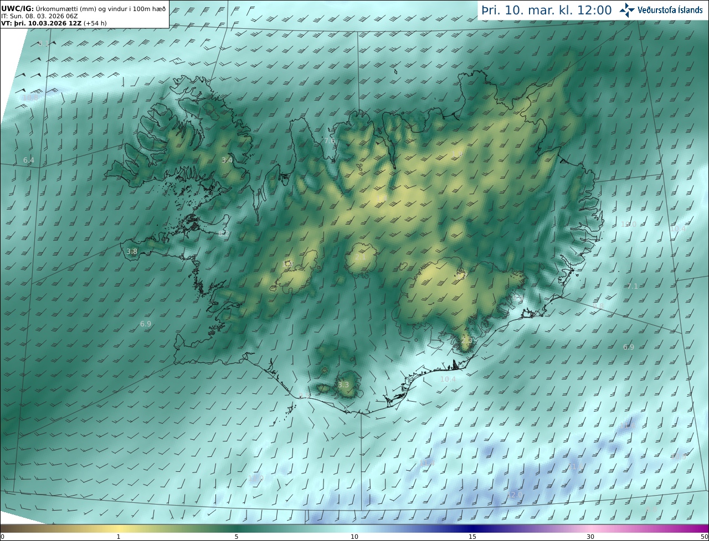Click the 'VT: þri. 10.03.2026 12Z' valid time

(41, 23)
